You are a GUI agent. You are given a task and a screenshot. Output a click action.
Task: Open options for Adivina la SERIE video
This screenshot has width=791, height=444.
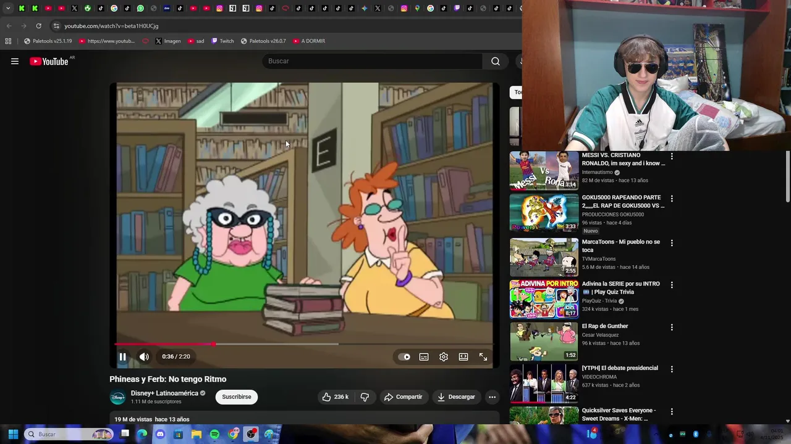tap(672, 285)
